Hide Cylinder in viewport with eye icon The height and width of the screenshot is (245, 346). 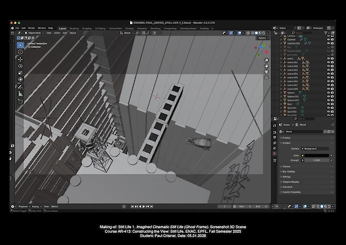(328, 39)
